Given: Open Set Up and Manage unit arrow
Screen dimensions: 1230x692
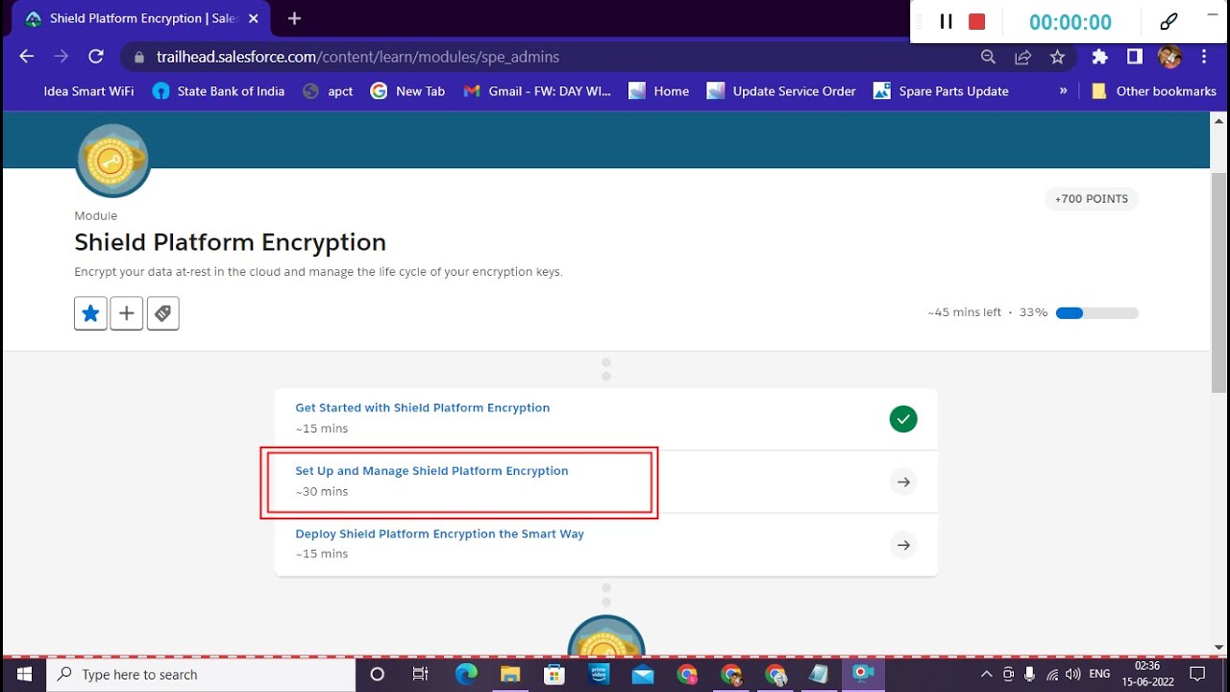Looking at the screenshot, I should pos(903,482).
